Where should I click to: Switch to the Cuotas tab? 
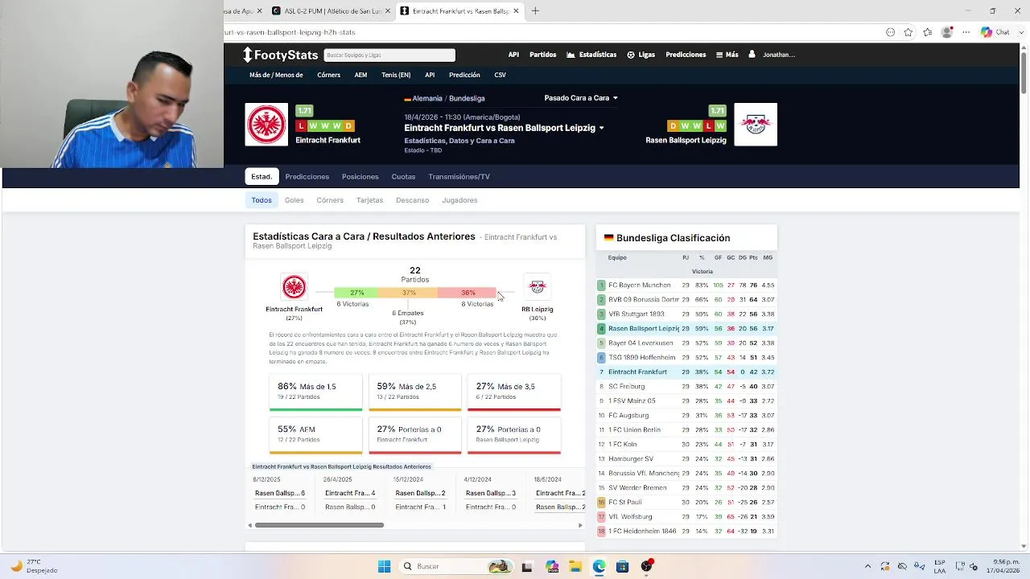(403, 177)
